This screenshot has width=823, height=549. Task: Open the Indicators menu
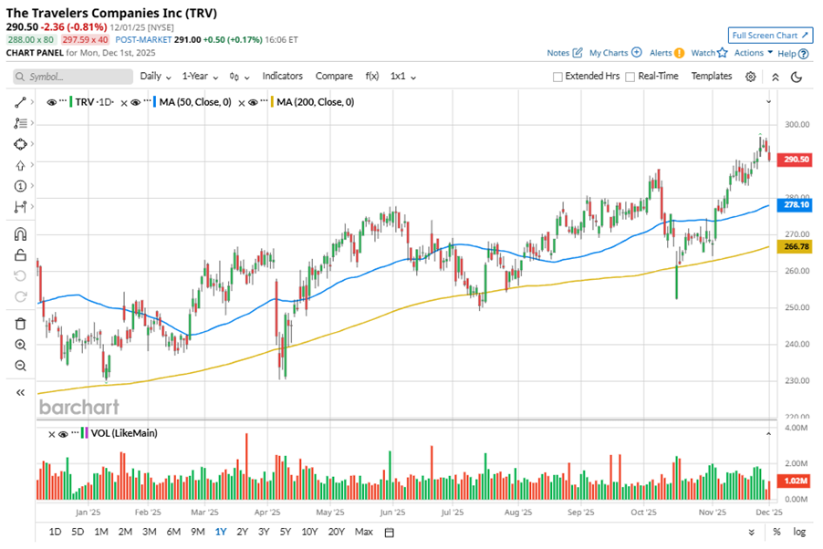click(x=282, y=77)
